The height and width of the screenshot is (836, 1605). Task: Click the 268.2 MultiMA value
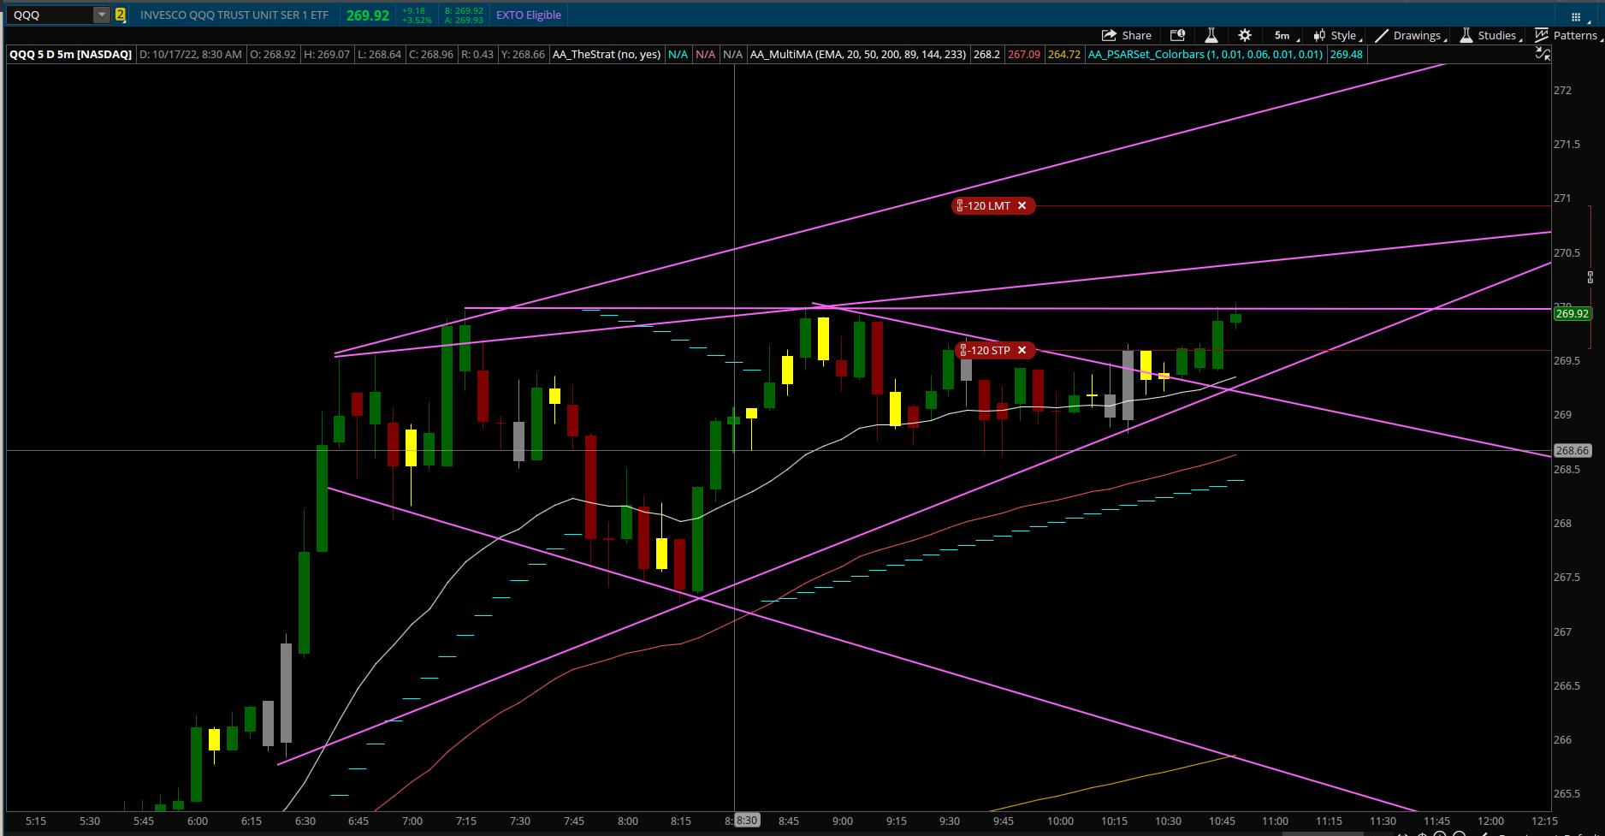point(987,54)
